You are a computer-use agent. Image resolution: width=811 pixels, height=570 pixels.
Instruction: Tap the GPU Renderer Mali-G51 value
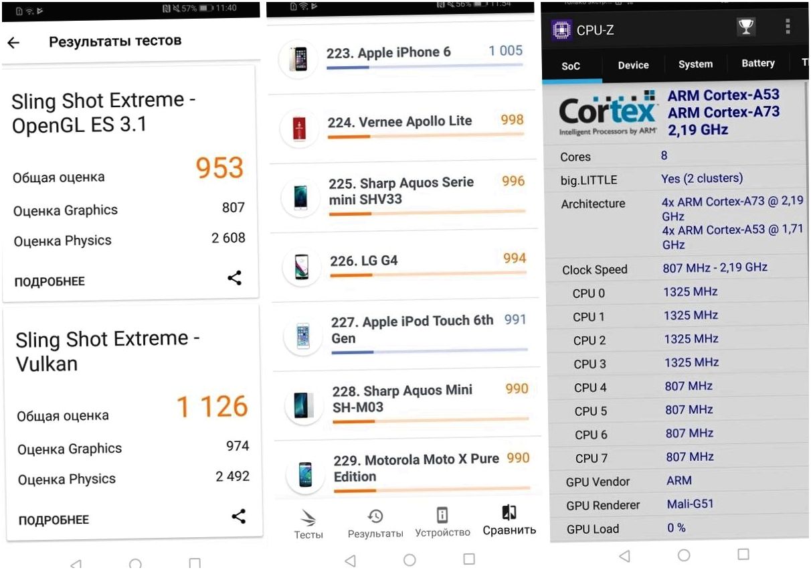coord(690,504)
